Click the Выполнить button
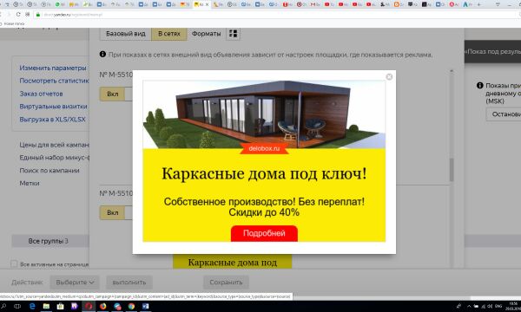Image resolution: width=521 pixels, height=312 pixels. [x=129, y=283]
